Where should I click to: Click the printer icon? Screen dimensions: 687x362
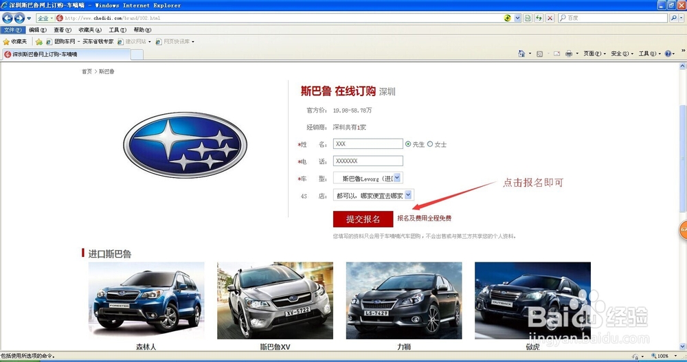569,54
